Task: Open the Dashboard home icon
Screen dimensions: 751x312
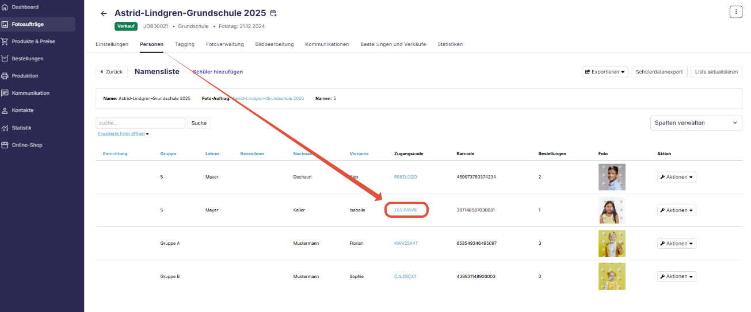Action: tap(5, 7)
